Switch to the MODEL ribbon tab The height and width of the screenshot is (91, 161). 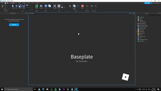(x=24, y=3)
